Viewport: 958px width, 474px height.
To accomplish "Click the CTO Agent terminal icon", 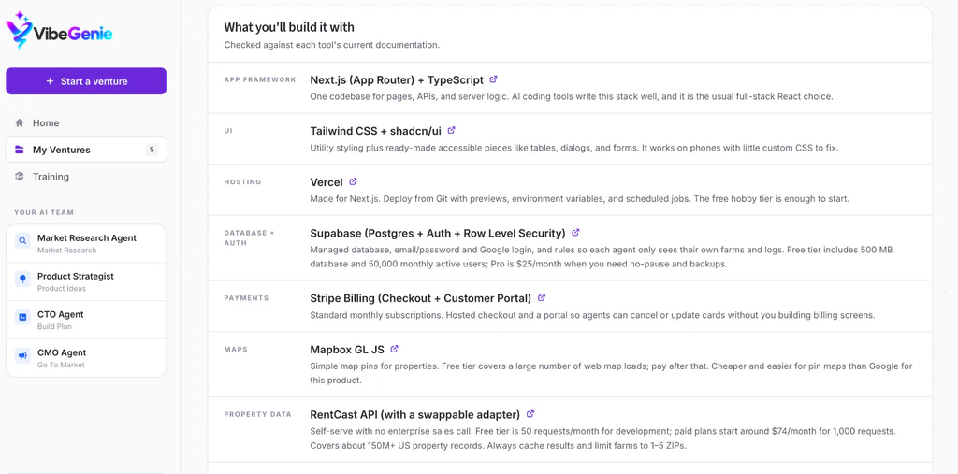I will pyautogui.click(x=22, y=317).
